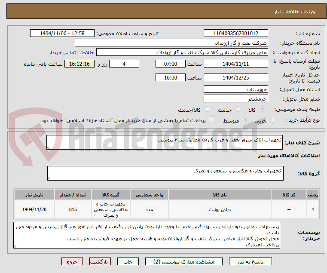Click the resize handle of گروه کالا box
Screen dimensions: 327x273
(49, 178)
